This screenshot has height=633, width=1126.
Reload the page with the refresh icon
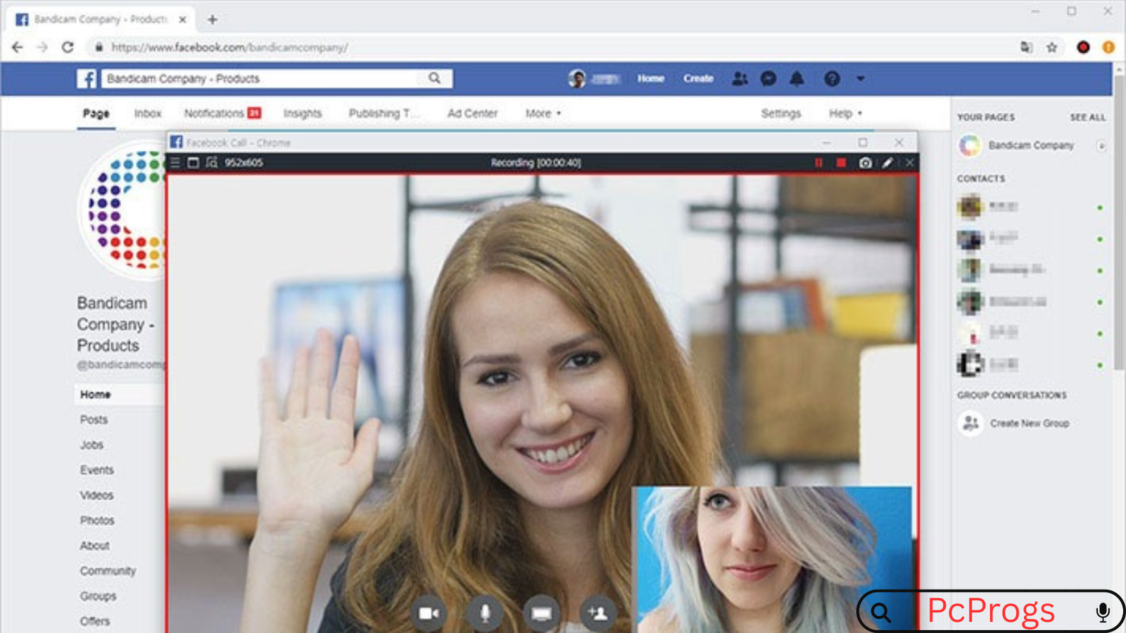tap(68, 47)
